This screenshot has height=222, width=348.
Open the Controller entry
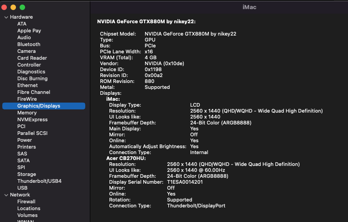coord(29,65)
